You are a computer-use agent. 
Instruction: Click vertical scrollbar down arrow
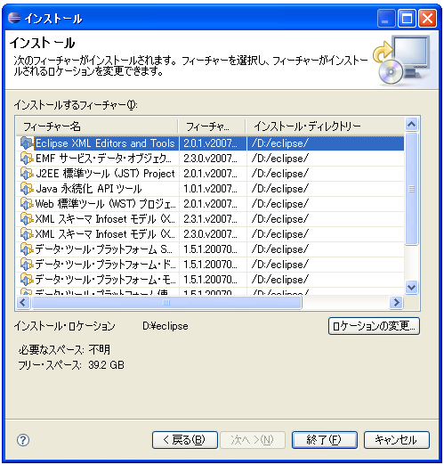coord(411,287)
